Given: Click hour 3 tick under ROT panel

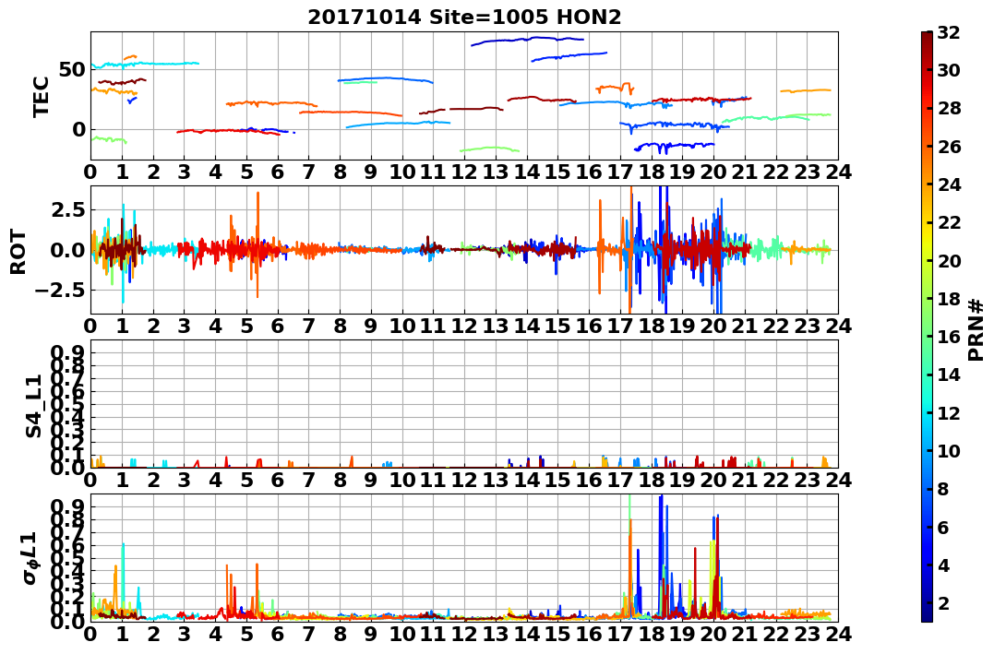Looking at the screenshot, I should pos(185,326).
